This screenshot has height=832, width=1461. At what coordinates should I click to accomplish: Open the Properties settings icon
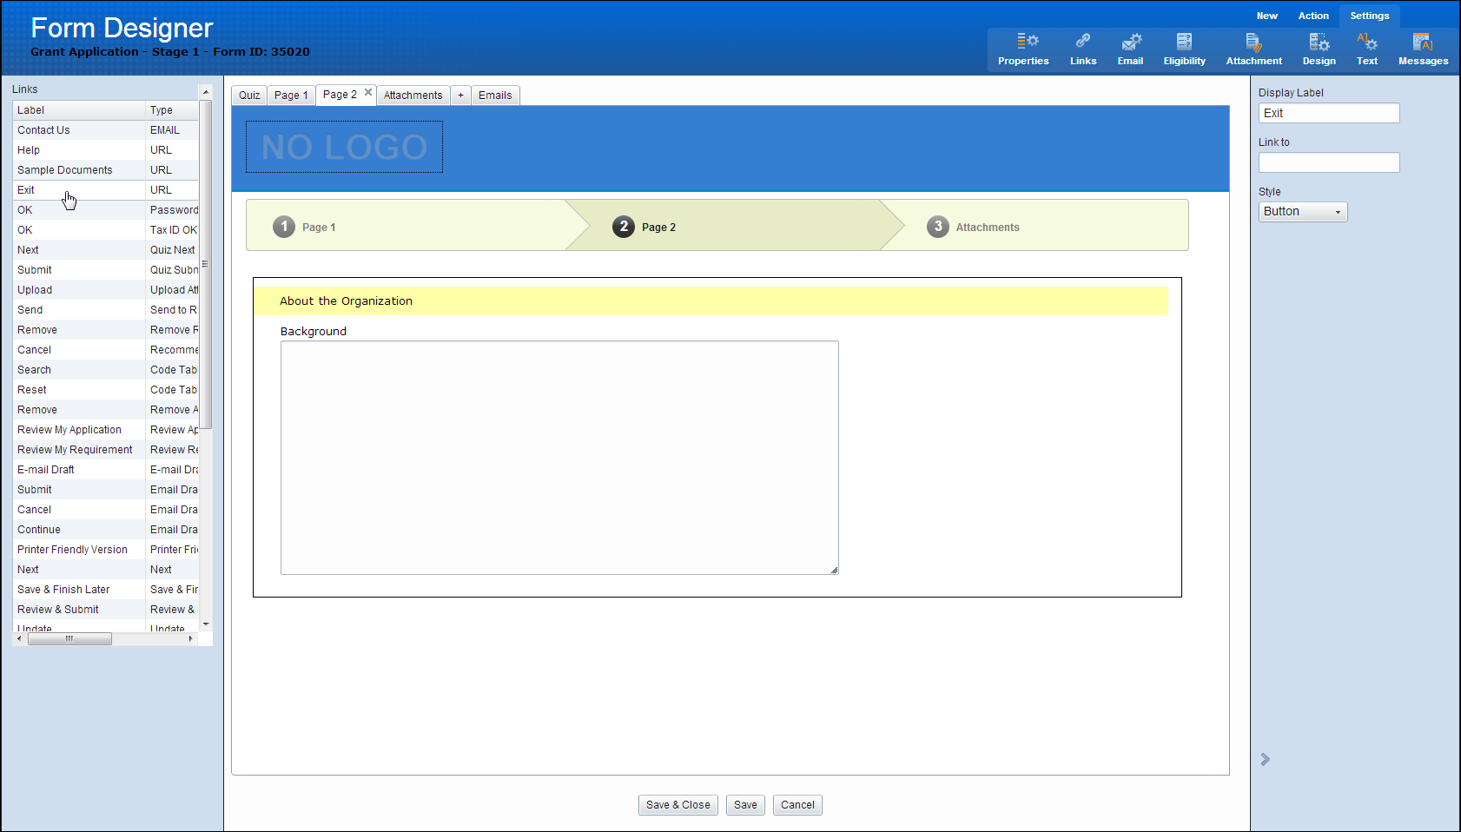click(x=1023, y=42)
